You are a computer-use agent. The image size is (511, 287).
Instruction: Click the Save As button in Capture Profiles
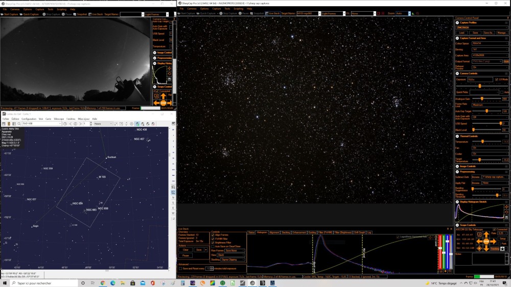[x=488, y=33]
